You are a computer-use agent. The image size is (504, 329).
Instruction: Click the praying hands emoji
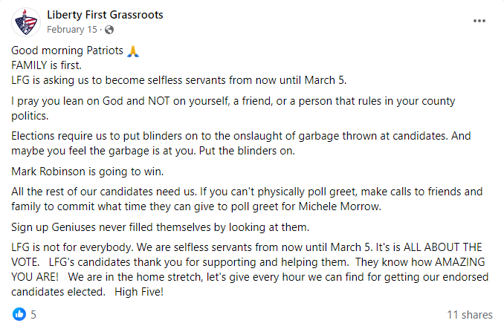pos(132,51)
